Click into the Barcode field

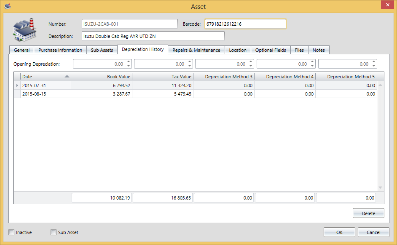pos(245,24)
